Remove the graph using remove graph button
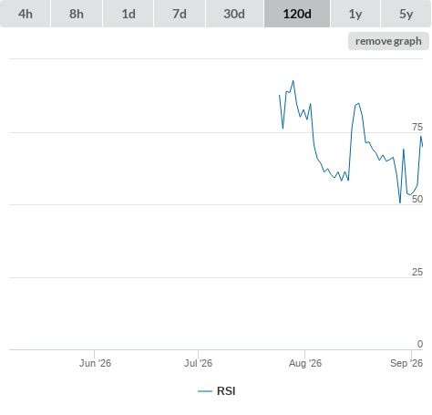 pyautogui.click(x=388, y=41)
